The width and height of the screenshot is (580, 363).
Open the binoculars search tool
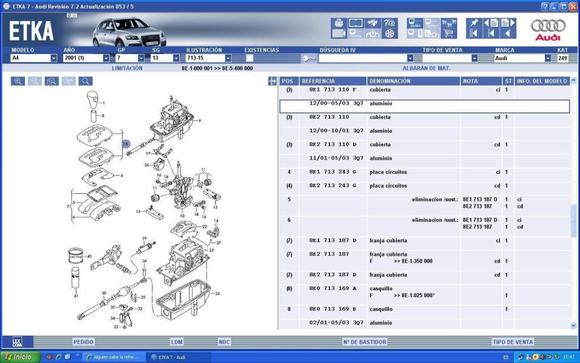click(373, 23)
